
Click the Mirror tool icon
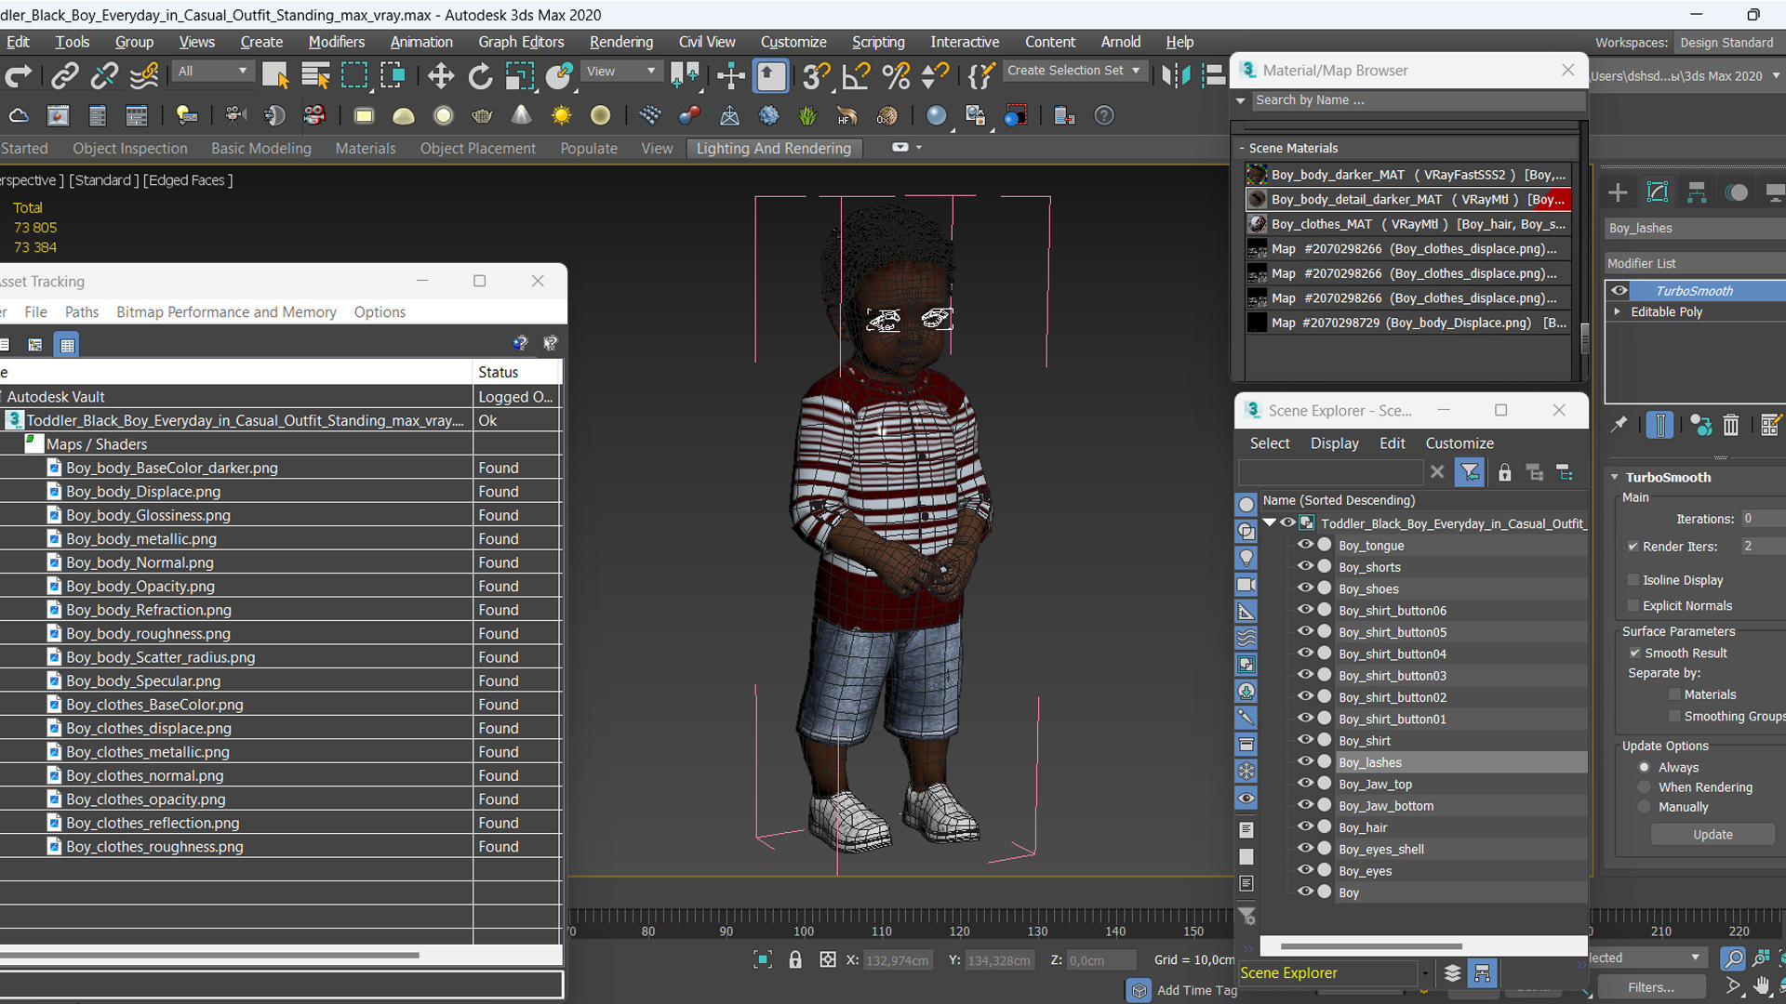1175,75
